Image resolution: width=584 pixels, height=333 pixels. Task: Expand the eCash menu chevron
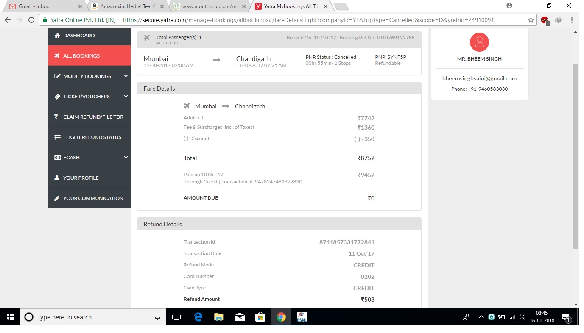click(126, 157)
